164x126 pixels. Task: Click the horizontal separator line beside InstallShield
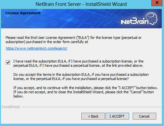pos(91,107)
